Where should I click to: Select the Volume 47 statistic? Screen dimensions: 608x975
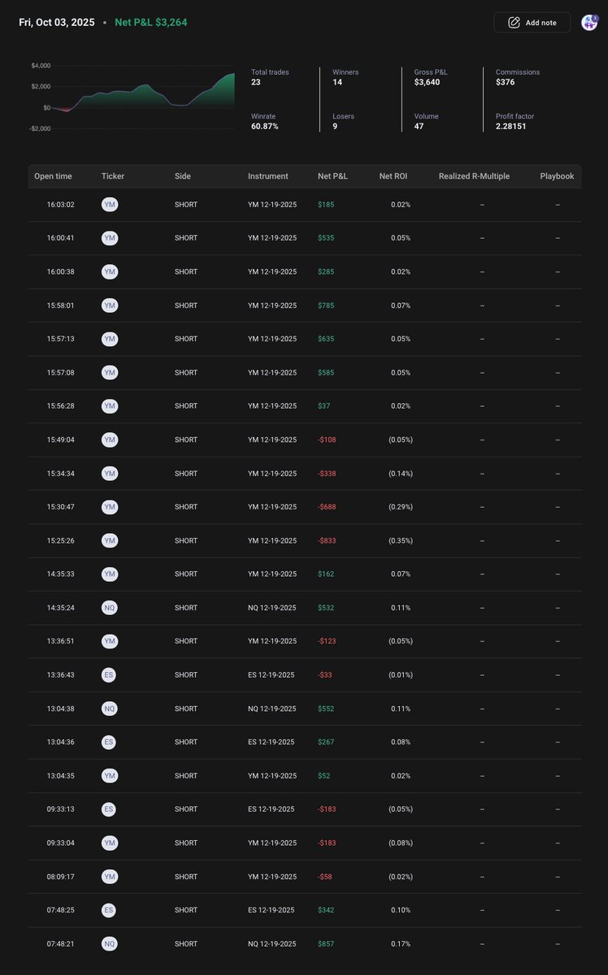pyautogui.click(x=426, y=122)
